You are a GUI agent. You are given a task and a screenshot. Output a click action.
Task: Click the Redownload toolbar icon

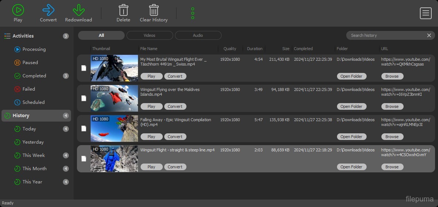pos(78,10)
